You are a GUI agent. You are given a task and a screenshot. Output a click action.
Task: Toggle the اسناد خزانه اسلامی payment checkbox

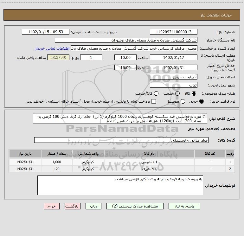(154, 101)
